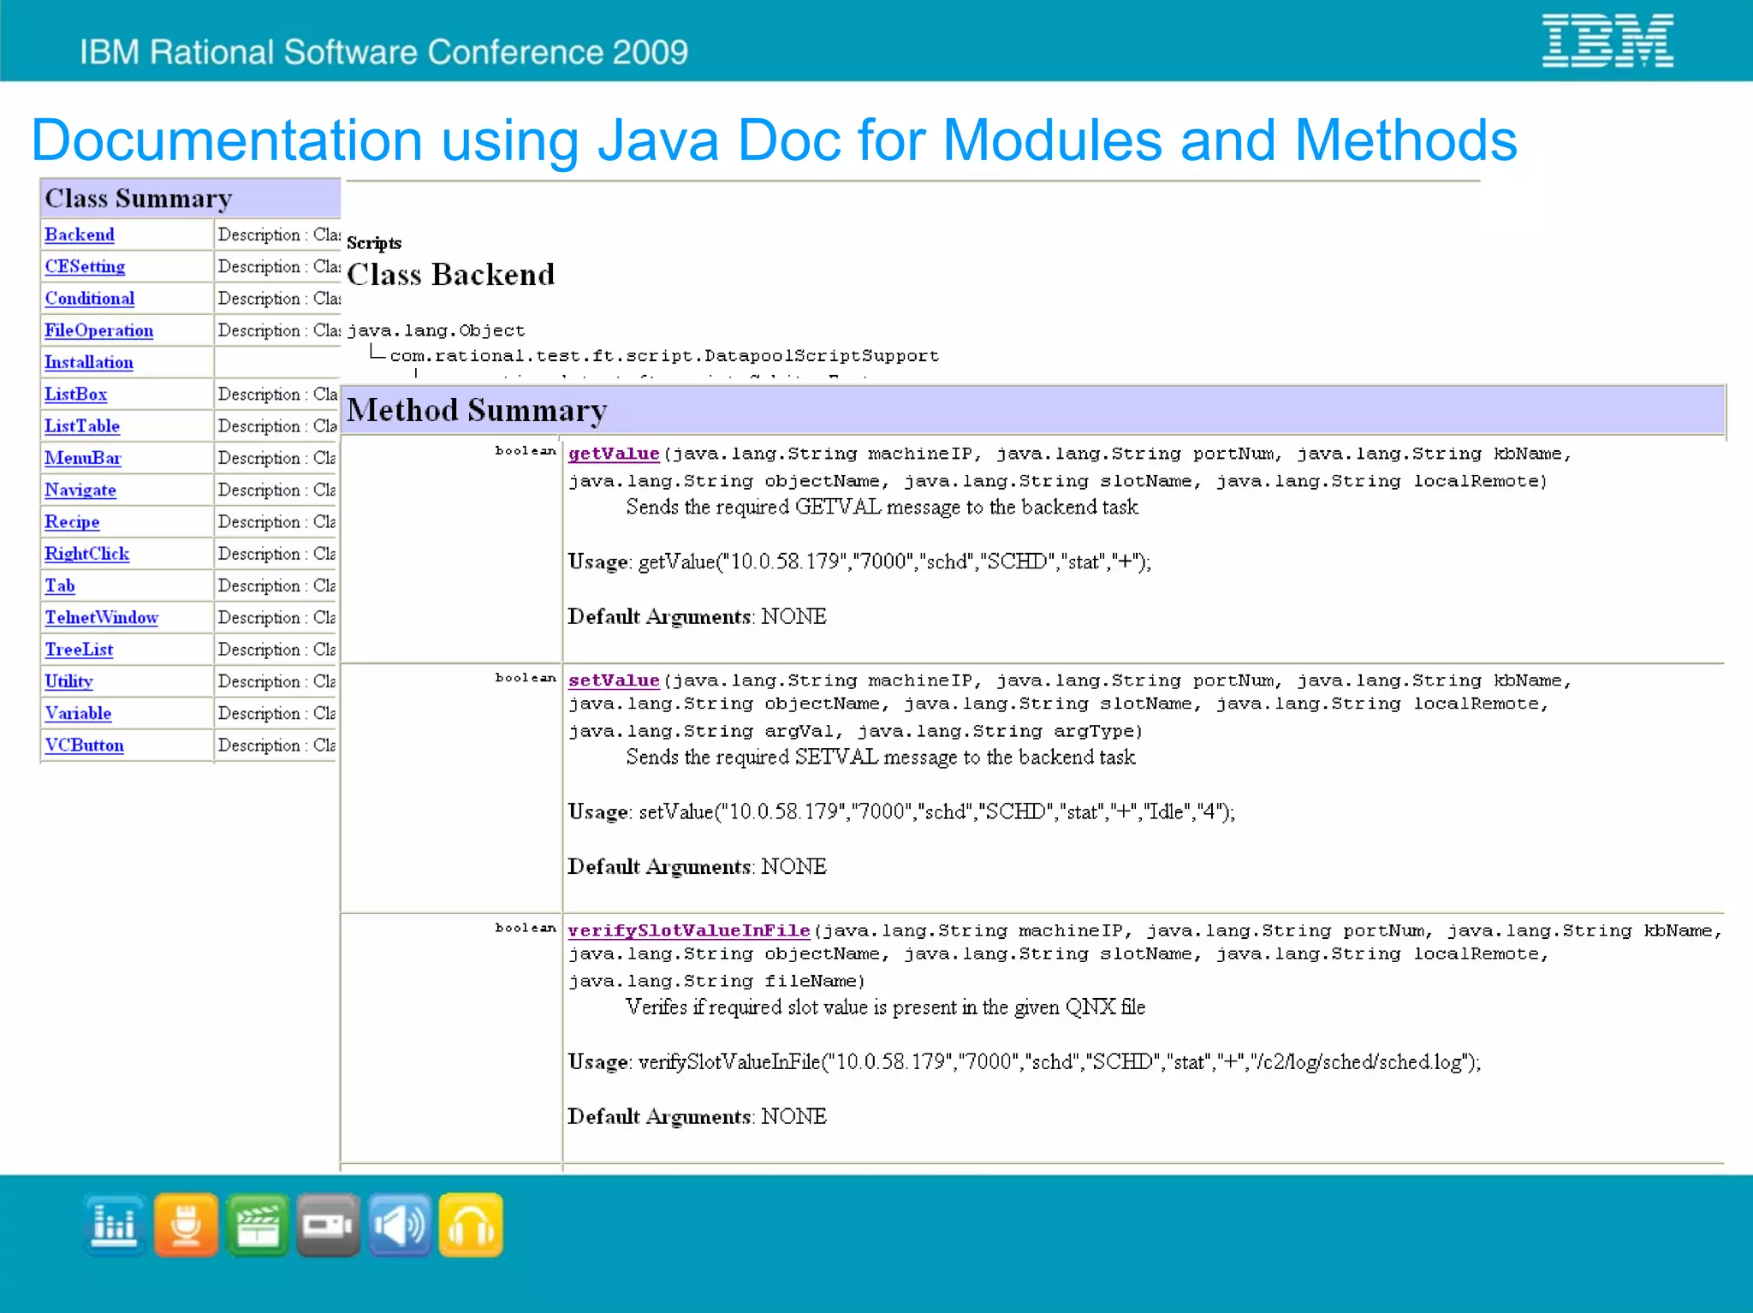Click 'Sends the required SETVAL message' text
Viewport: 1753px width, 1313px height.
coord(881,757)
